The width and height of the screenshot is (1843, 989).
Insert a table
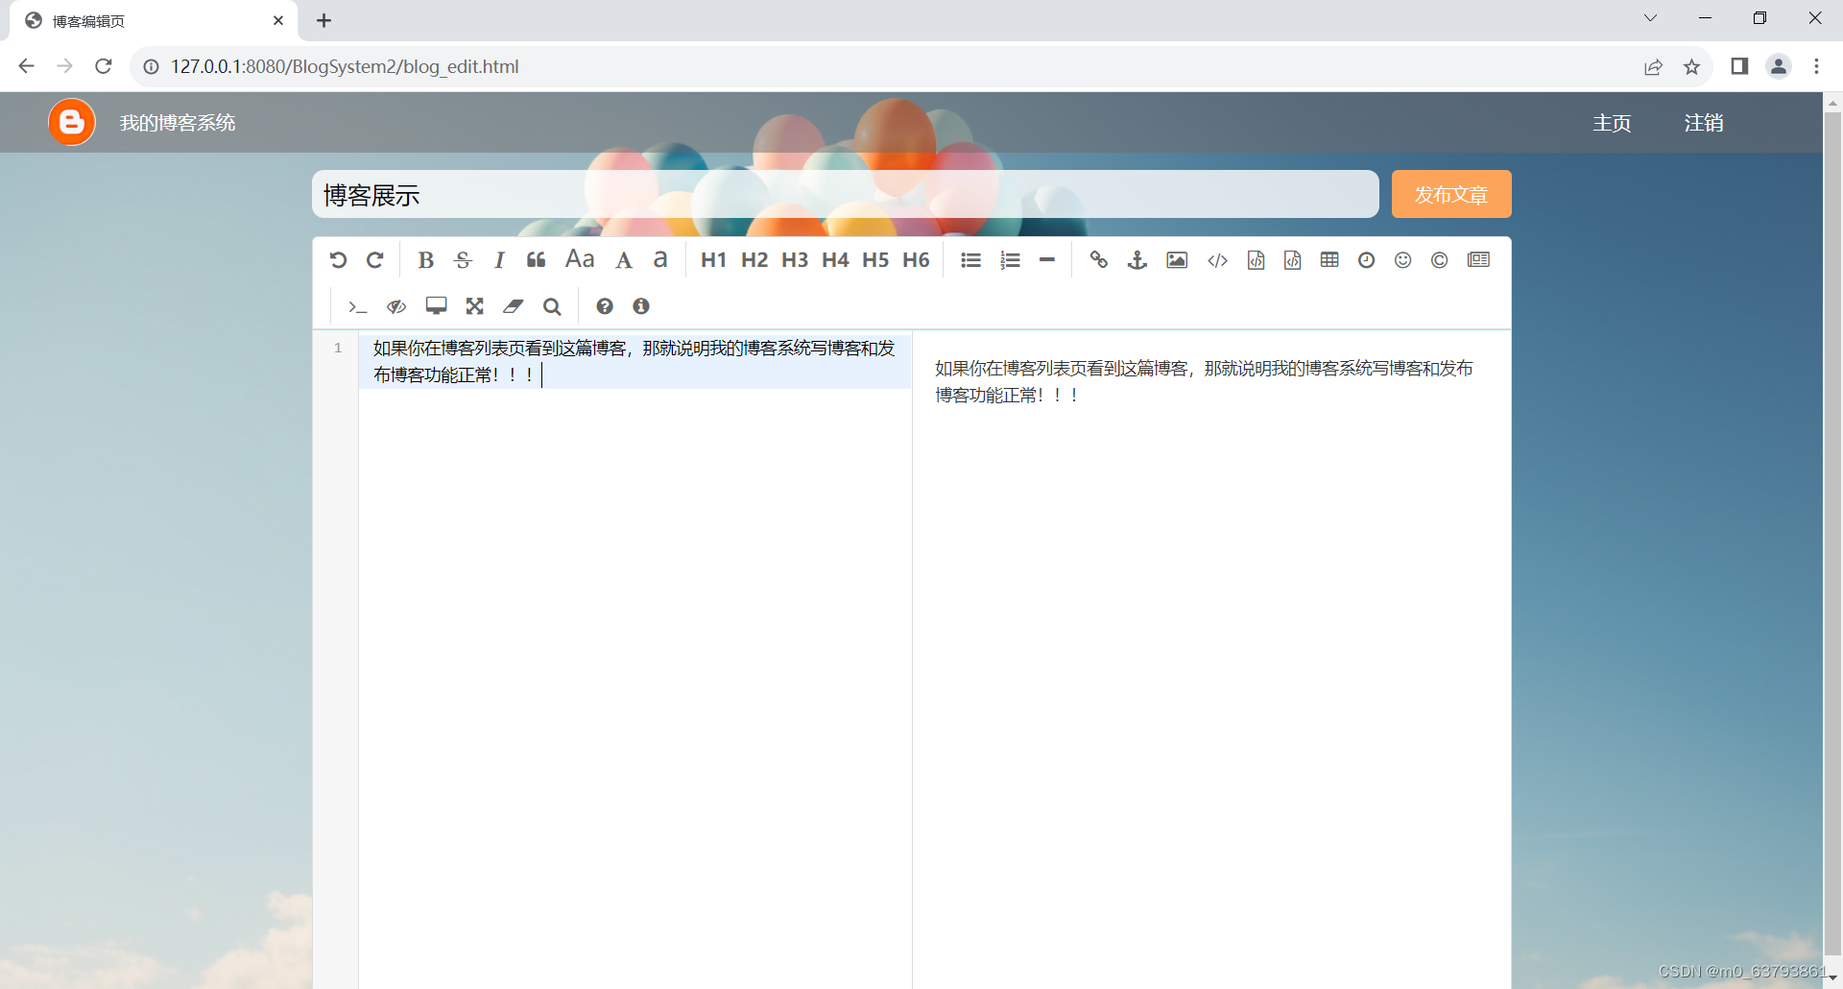click(x=1328, y=259)
